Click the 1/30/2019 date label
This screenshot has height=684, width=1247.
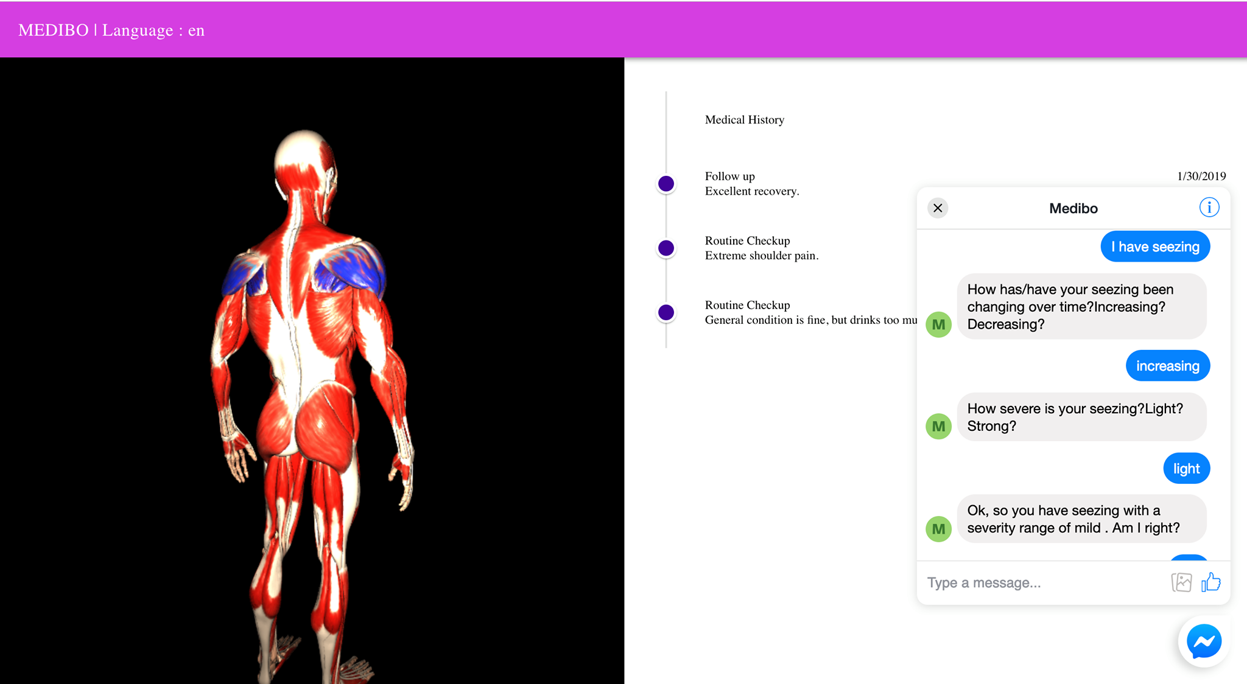point(1201,176)
